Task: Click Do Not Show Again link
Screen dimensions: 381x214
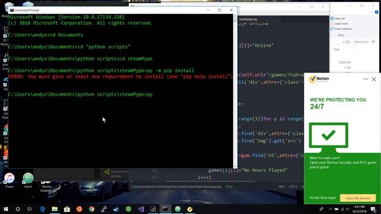Action: point(323,198)
